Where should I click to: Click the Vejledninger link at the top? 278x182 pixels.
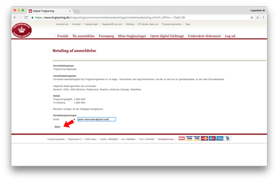point(91,24)
